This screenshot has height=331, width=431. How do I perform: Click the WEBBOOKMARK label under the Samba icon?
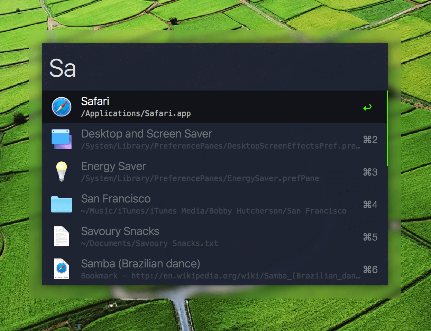(x=62, y=277)
